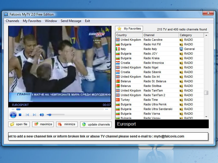Select the Radio St. Belarus channel
This screenshot has height=163, width=218.
tap(160, 81)
